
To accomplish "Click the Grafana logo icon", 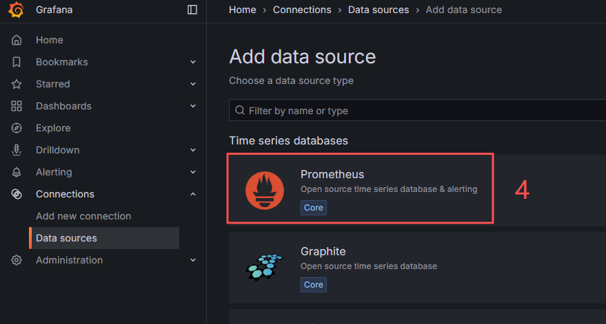I will (x=17, y=10).
